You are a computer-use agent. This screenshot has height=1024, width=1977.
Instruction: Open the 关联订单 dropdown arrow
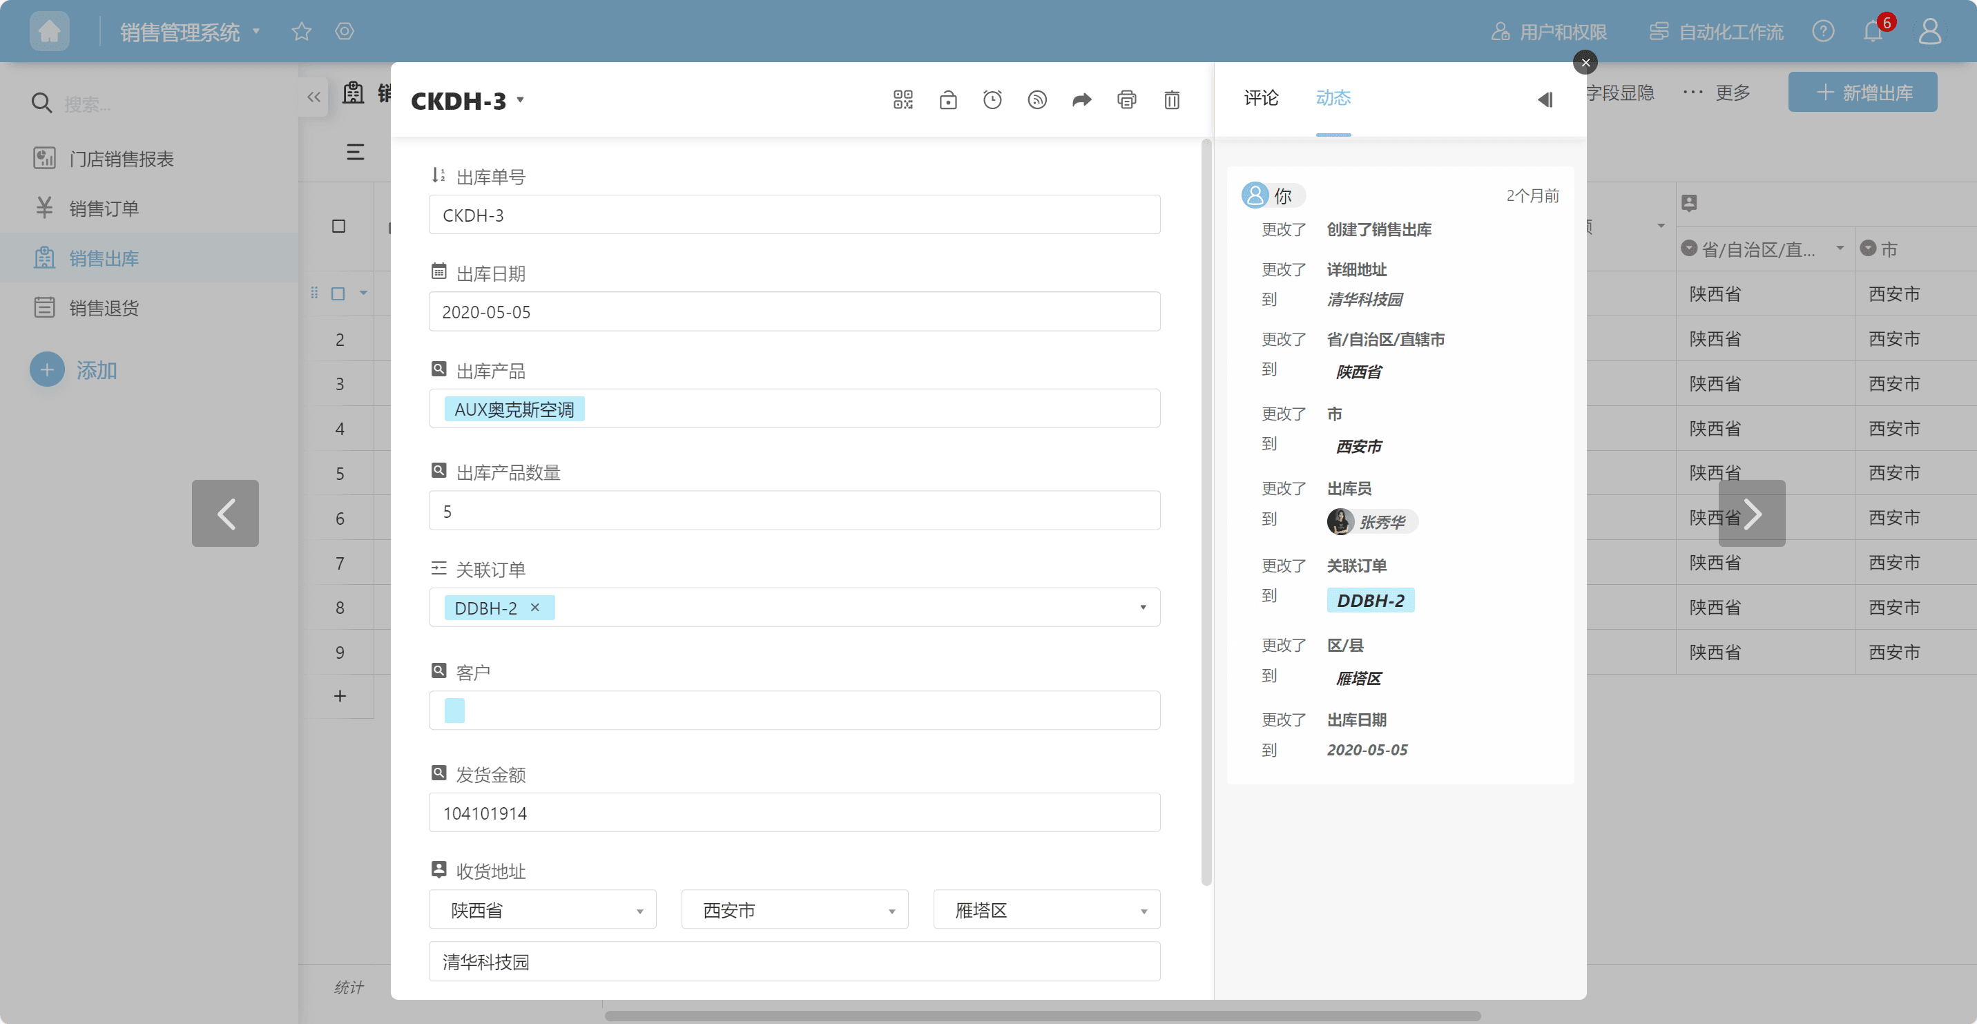click(1143, 607)
